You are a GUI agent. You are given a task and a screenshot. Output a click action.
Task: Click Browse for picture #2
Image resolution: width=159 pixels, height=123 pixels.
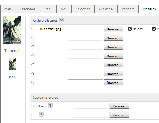point(113,38)
